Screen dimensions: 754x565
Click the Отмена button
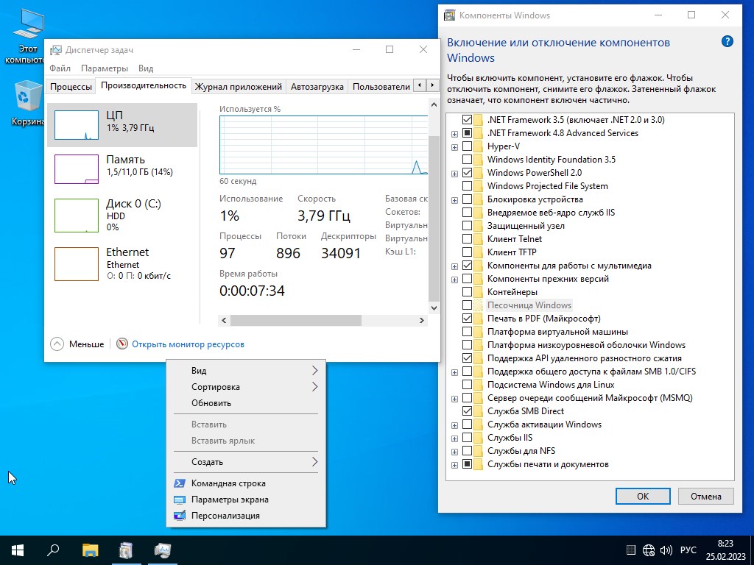pos(705,496)
